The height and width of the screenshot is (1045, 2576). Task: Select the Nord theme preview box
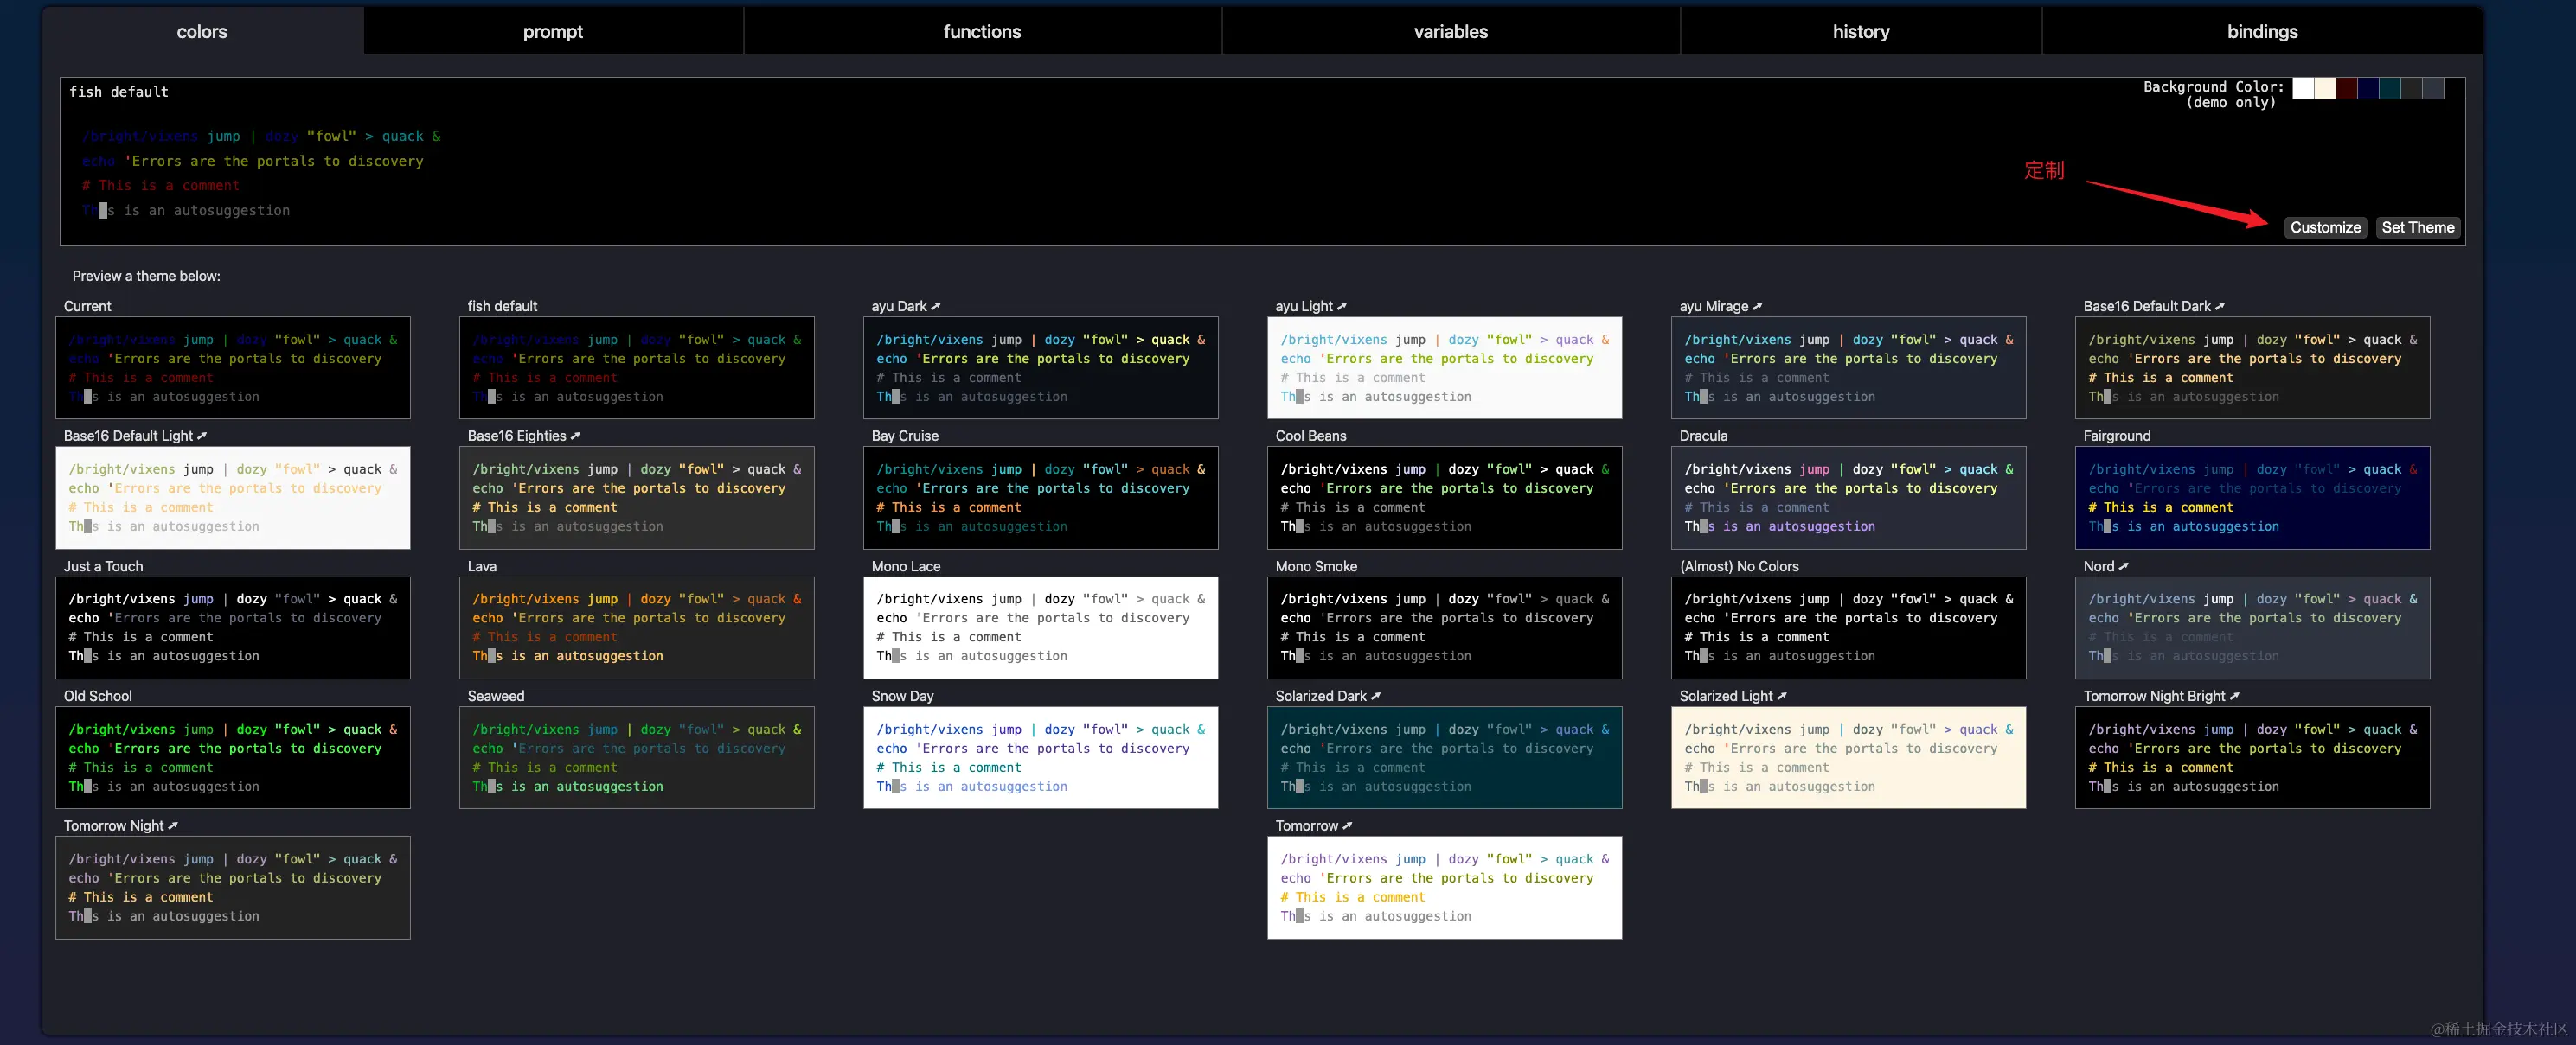pyautogui.click(x=2253, y=628)
